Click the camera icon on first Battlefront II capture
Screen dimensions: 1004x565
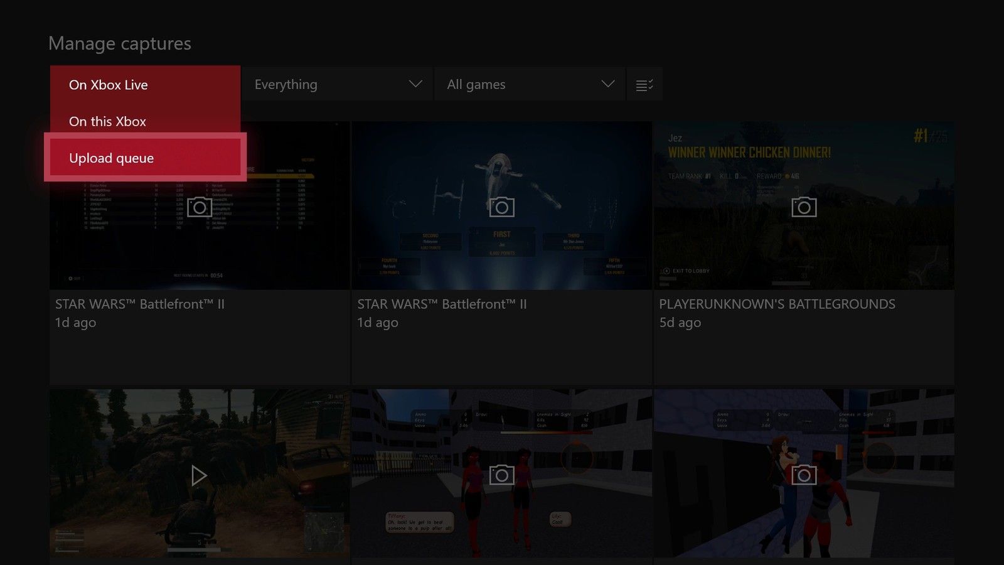(x=199, y=206)
